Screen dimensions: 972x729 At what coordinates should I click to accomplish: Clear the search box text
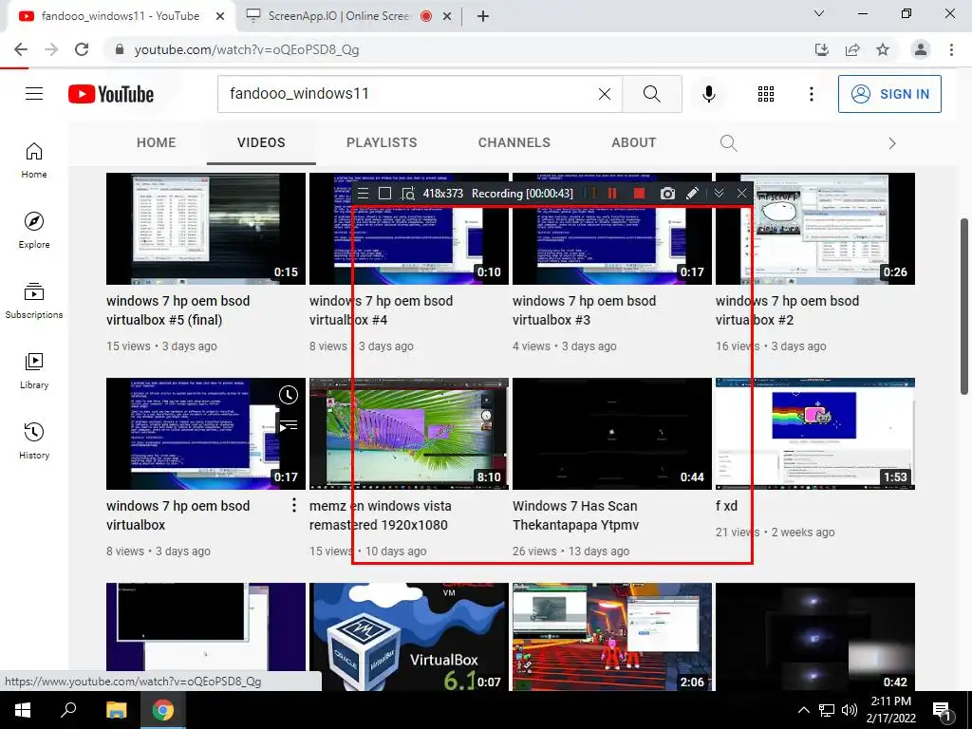pyautogui.click(x=605, y=94)
